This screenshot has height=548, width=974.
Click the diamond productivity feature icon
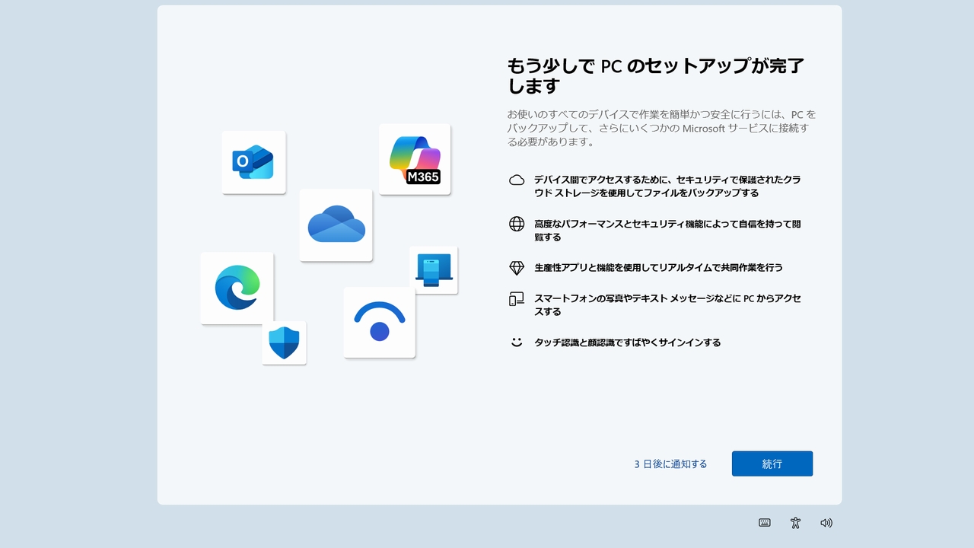point(517,268)
